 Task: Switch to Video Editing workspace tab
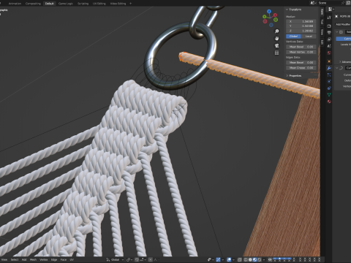[x=118, y=4]
